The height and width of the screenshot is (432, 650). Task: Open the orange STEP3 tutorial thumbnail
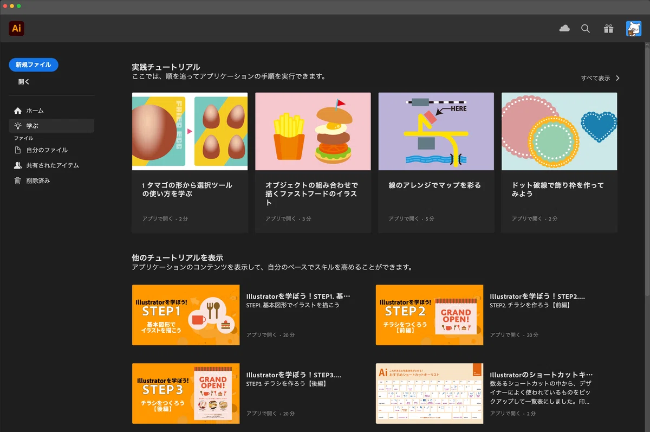[186, 393]
